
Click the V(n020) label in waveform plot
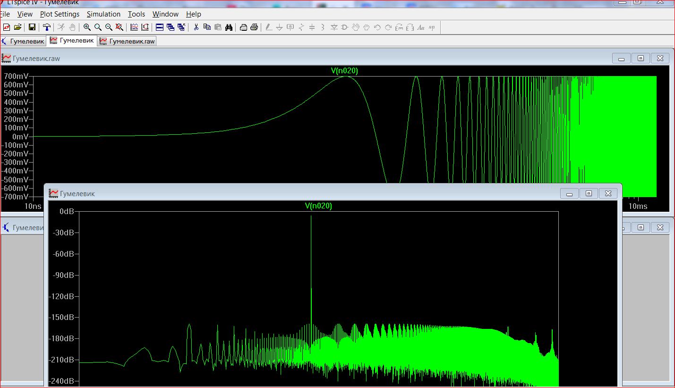click(344, 71)
